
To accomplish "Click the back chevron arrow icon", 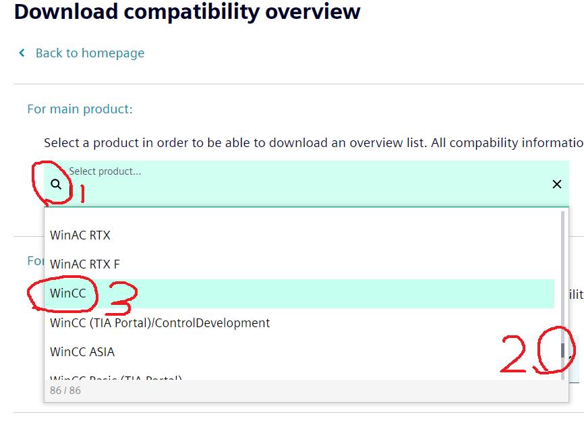I will pos(22,53).
